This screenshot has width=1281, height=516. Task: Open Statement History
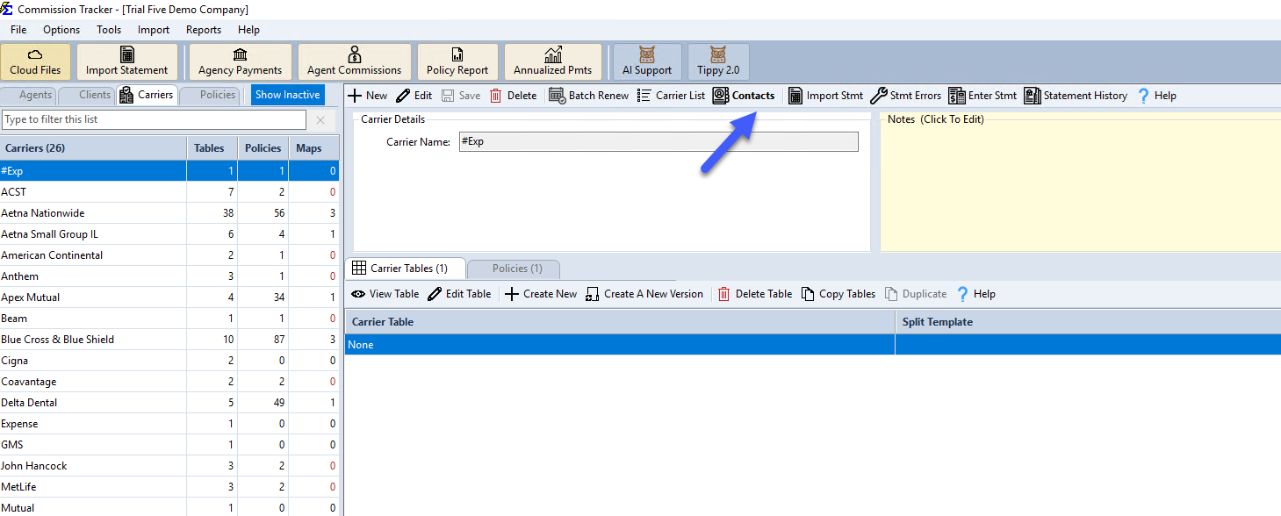point(1076,96)
